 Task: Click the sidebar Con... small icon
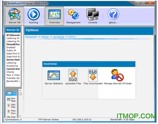click(x=9, y=117)
